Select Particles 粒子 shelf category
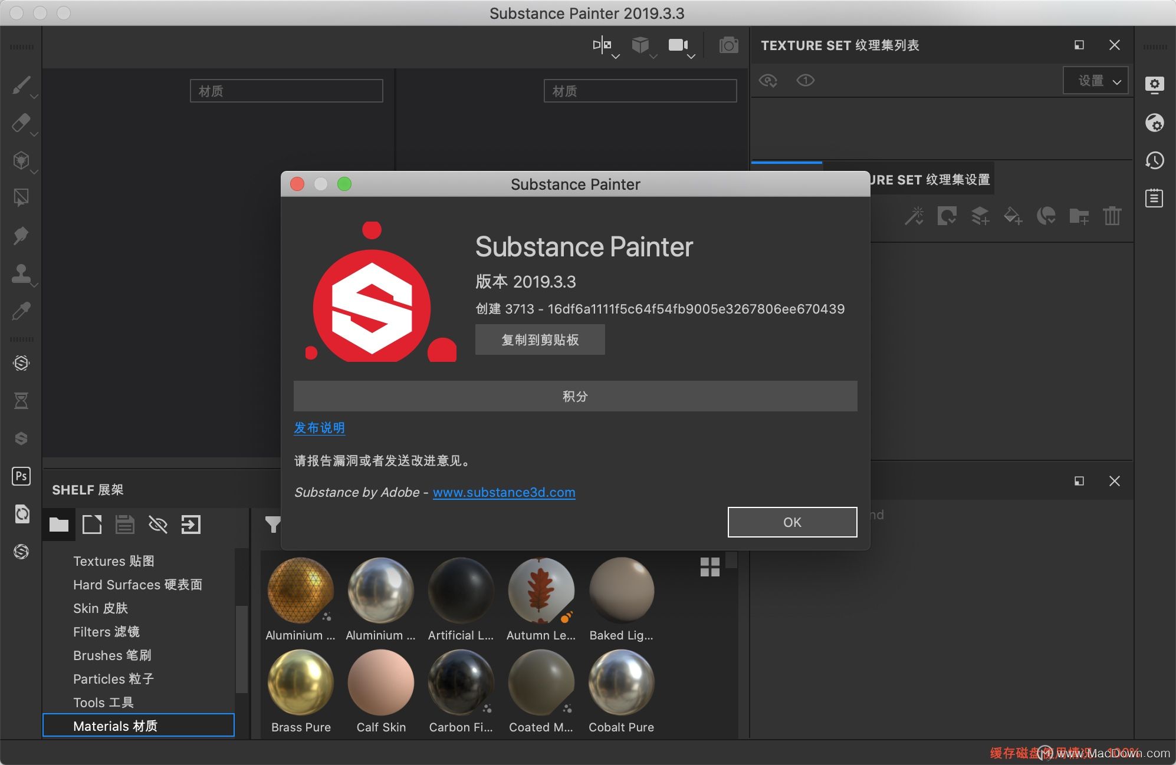 pyautogui.click(x=114, y=679)
